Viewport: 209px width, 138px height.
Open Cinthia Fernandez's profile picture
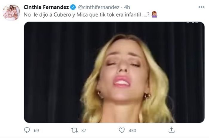coord(11,12)
